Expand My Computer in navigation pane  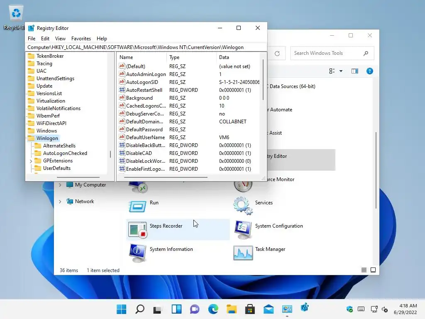coord(60,185)
